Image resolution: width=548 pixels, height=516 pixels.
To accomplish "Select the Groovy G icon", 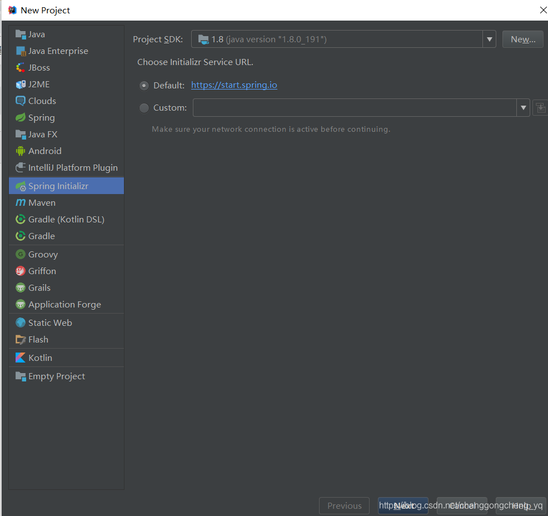I will [21, 254].
